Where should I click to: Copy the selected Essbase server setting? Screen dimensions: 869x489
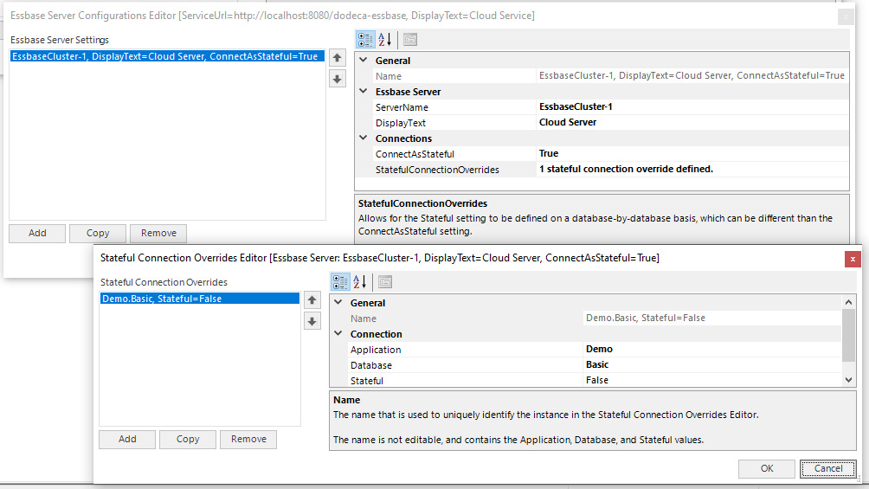[x=98, y=234]
